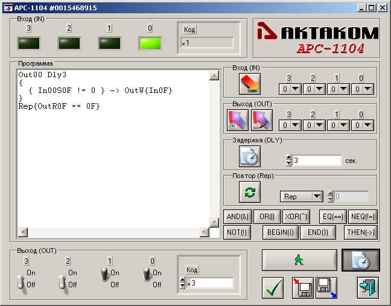Click the green checkmark verify icon
Image resolution: width=391 pixels, height=306 pixels.
[x=274, y=288]
